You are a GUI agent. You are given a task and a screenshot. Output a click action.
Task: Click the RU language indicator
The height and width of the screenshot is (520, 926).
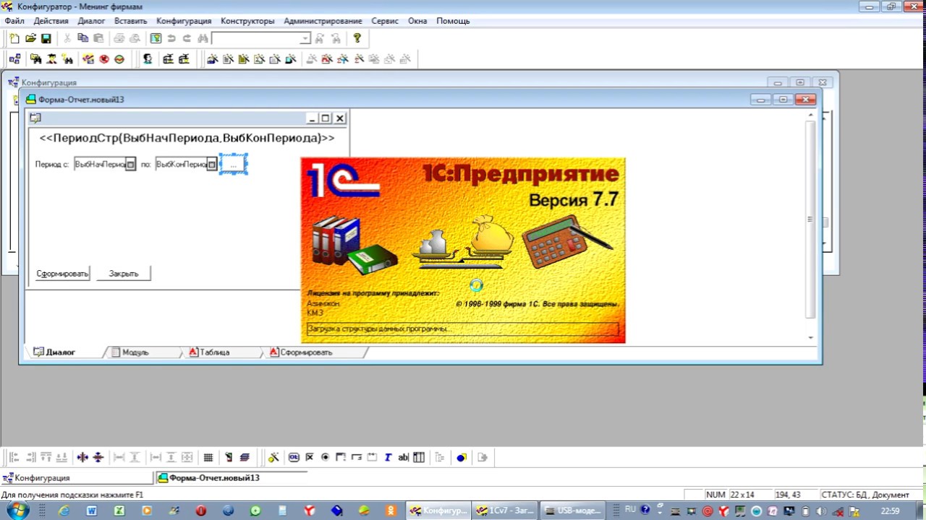(x=630, y=510)
